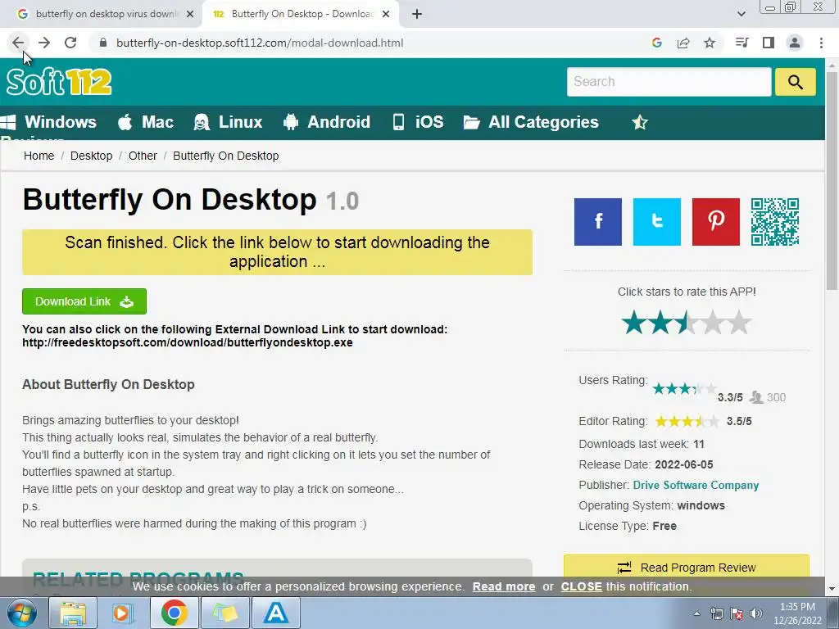The width and height of the screenshot is (839, 629).
Task: Click Read more in cookie notice
Action: pyautogui.click(x=504, y=586)
